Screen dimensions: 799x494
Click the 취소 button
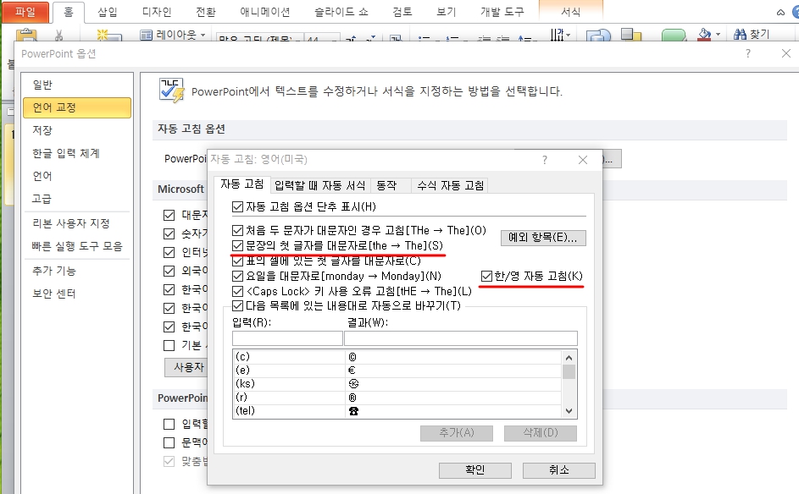(559, 470)
